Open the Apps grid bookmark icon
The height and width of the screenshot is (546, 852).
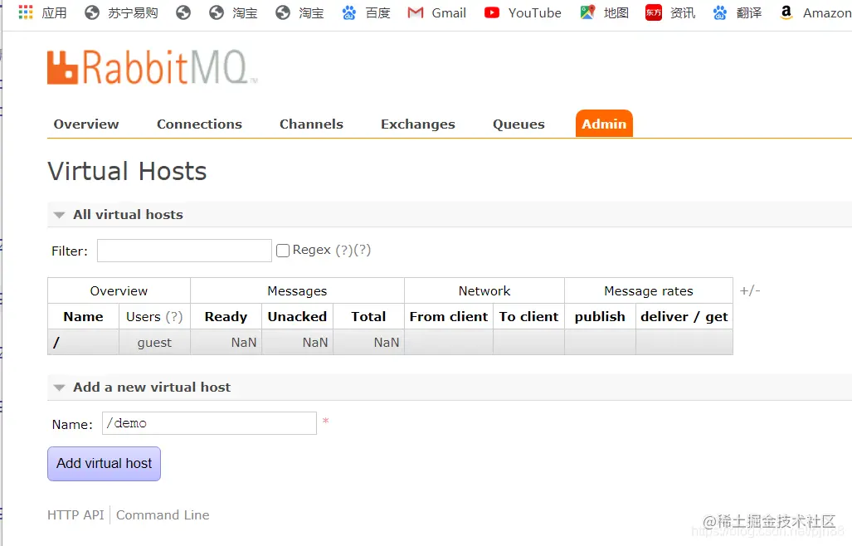click(26, 12)
